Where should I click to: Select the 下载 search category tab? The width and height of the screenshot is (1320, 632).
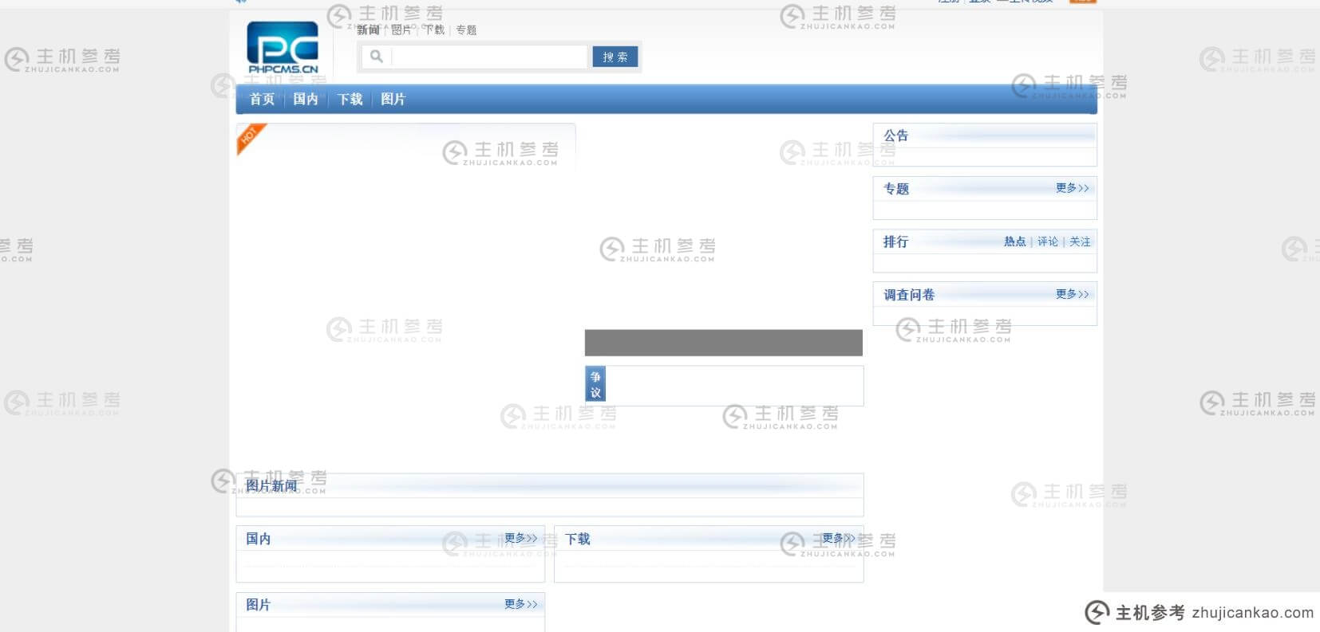click(434, 30)
